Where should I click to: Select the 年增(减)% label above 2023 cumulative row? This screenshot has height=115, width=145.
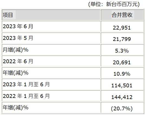coord(15,73)
